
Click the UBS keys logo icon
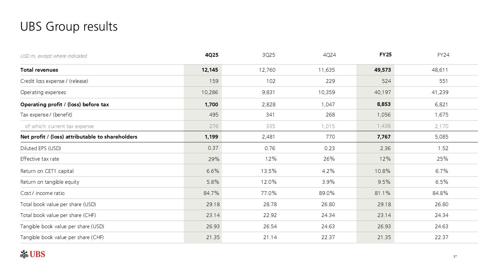click(24, 254)
